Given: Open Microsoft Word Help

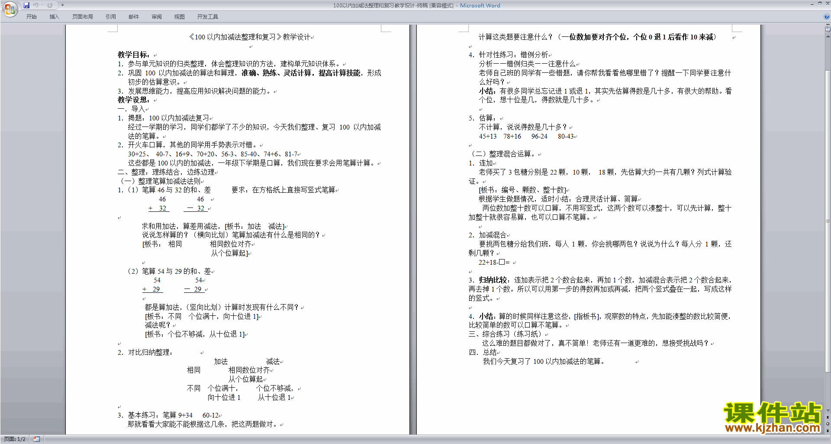Looking at the screenshot, I should [x=827, y=16].
